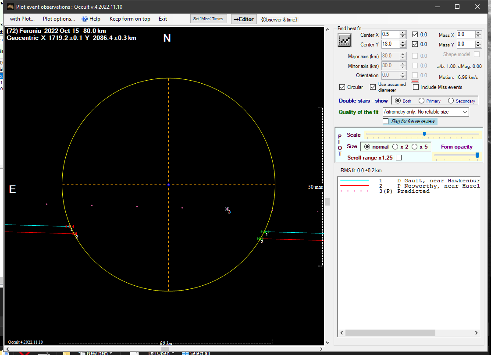Open the with Plot... menu
This screenshot has height=355, width=491.
point(22,19)
